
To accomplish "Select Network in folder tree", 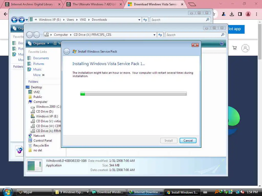I will point(39,136).
